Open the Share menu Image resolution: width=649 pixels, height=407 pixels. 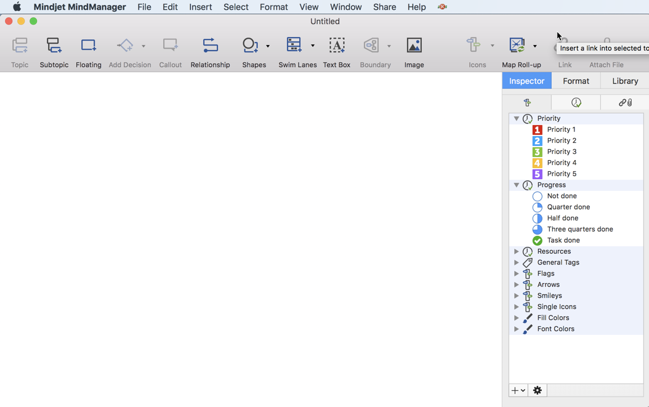pyautogui.click(x=384, y=7)
